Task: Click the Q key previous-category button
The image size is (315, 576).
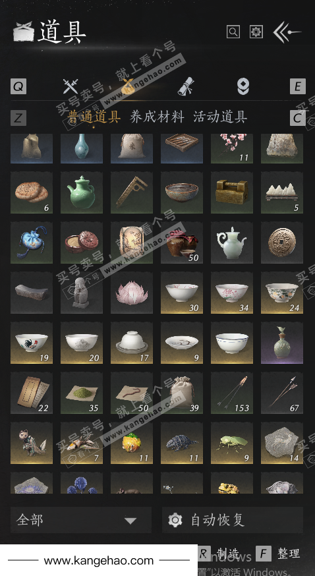Action: pos(18,87)
